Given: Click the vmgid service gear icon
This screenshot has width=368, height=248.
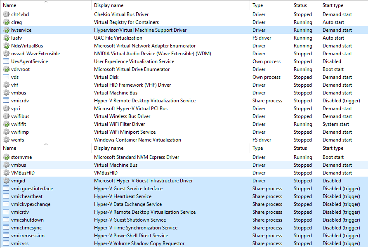Looking at the screenshot, I should click(7, 180).
